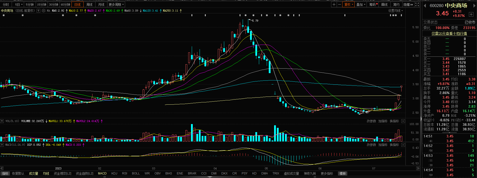Open the 仅需20元查看十档行情 link
Screen dimensions: 477x178
(x=449, y=34)
